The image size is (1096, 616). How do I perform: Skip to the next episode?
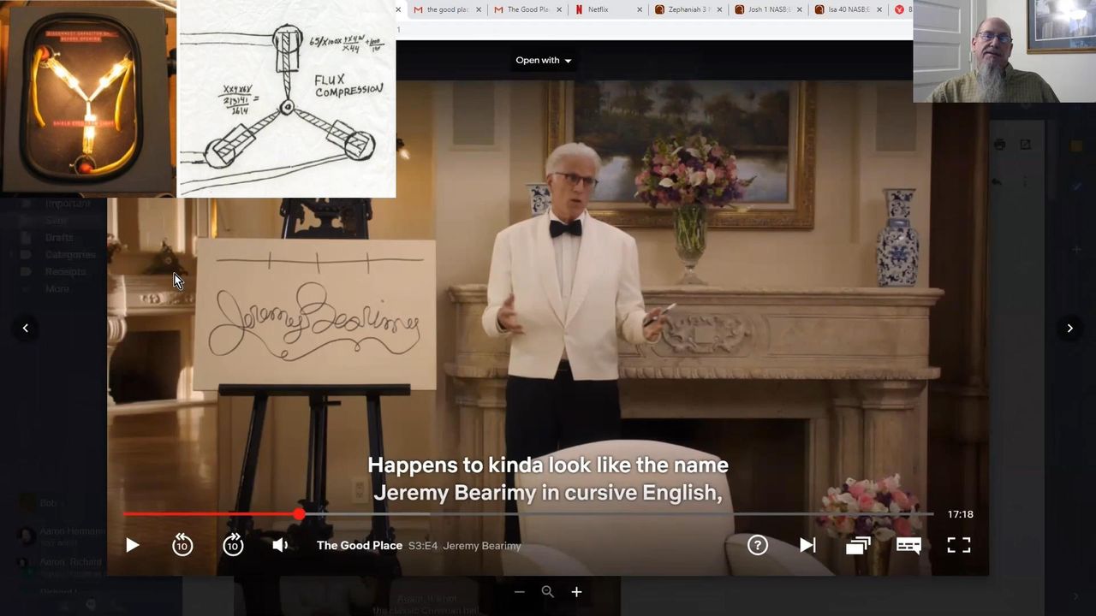(807, 545)
